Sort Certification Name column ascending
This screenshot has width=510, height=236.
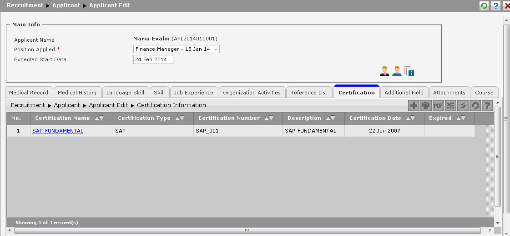click(97, 118)
